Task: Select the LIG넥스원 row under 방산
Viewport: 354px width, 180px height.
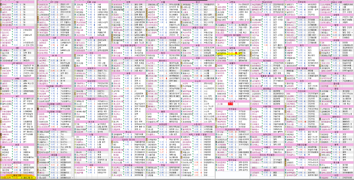Action: click(197, 7)
